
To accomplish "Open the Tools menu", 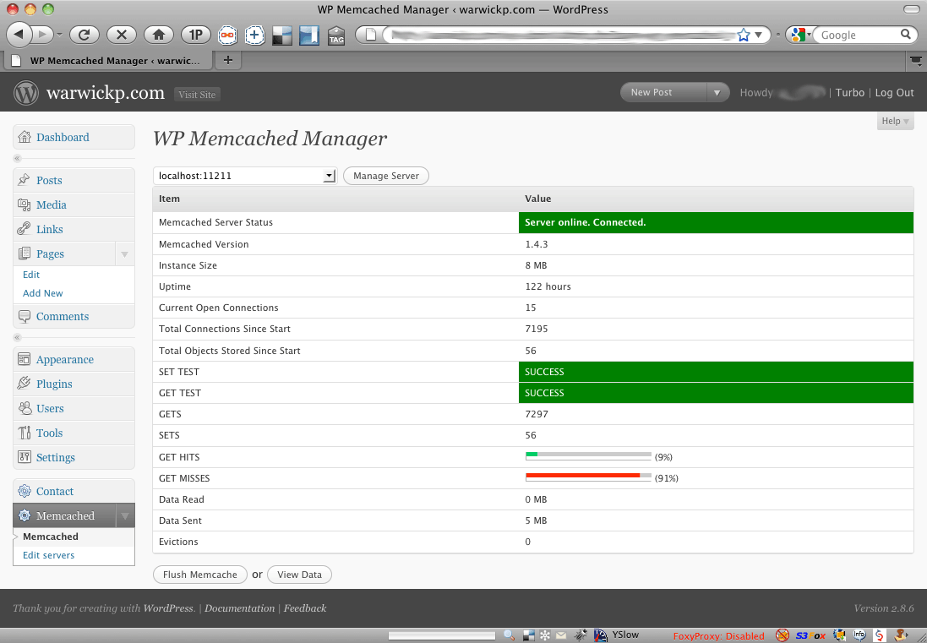I will (49, 433).
